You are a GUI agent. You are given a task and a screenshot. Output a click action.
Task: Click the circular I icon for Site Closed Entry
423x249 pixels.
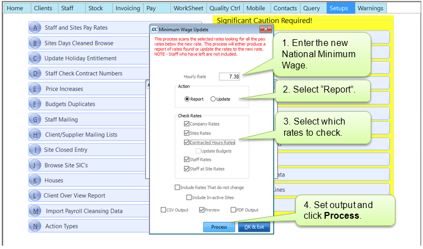point(35,150)
